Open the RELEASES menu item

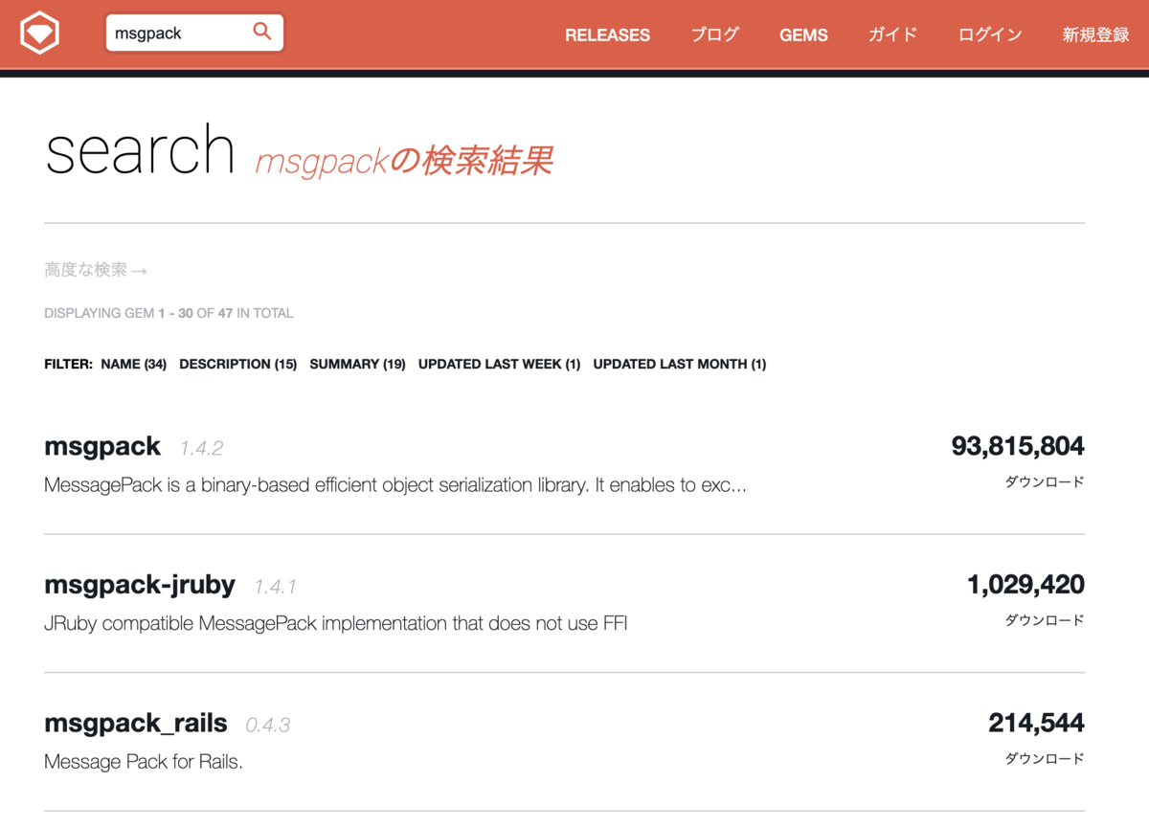[x=607, y=34]
